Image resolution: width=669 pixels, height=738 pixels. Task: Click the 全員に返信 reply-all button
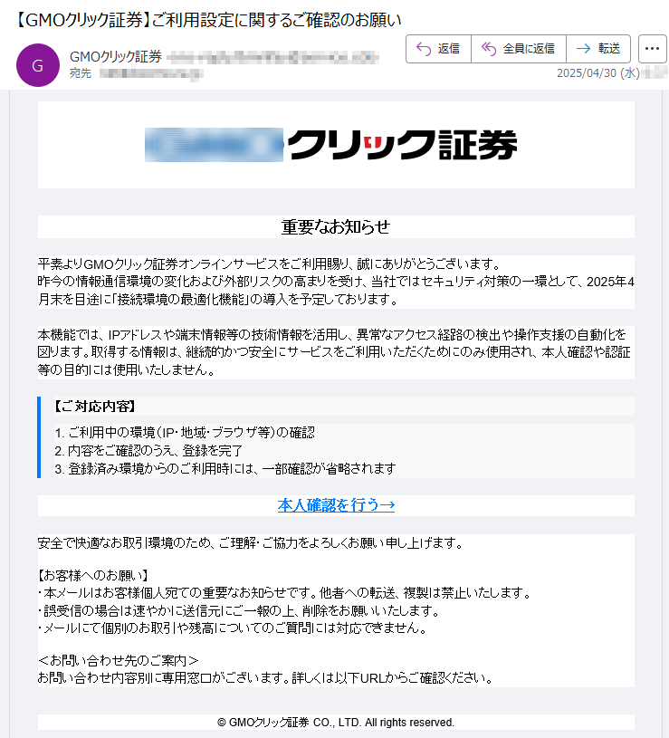click(519, 49)
